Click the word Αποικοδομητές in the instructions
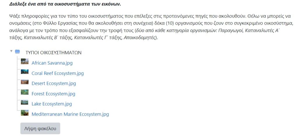This screenshot has width=299, height=139. pos(140,37)
